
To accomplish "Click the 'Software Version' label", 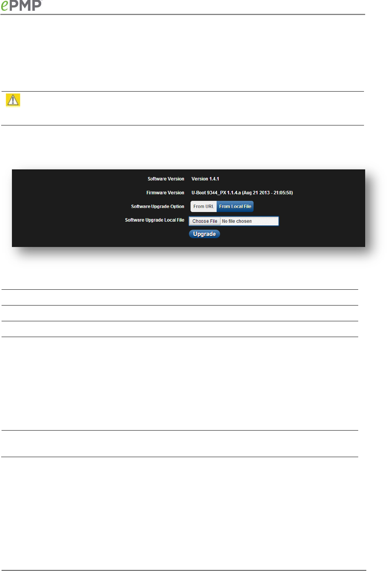I will [166, 179].
